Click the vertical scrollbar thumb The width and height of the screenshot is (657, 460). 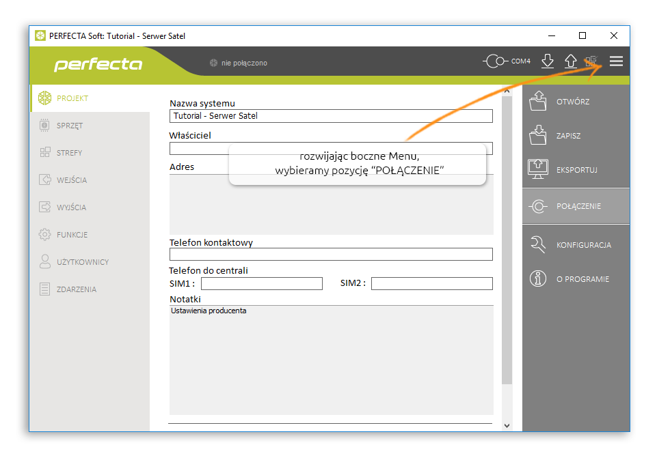507,240
